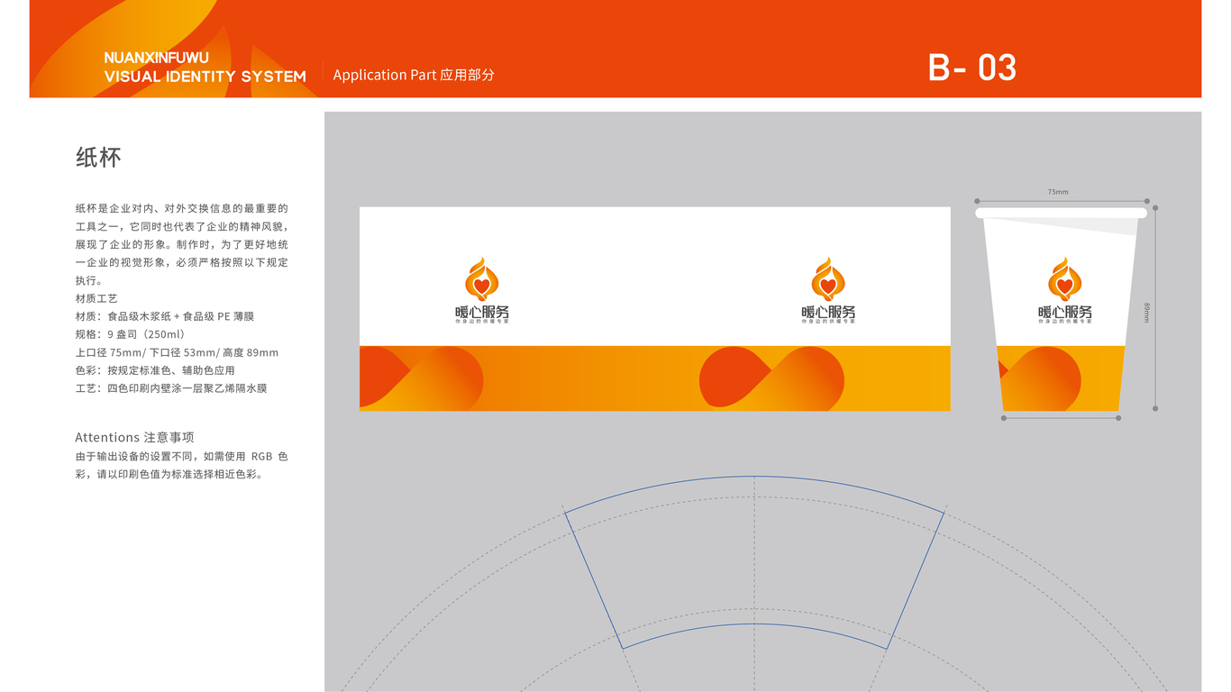The image size is (1231, 692).
Task: Click the NUANXINFUWU header text
Action: pyautogui.click(x=157, y=58)
